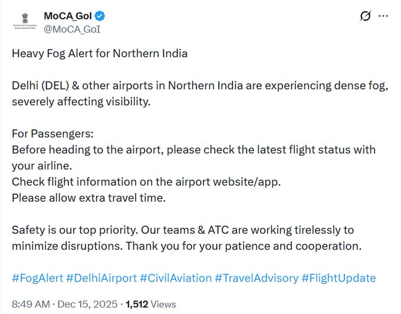Open the Grok explain-post icon
Screen dimensions: 401x314
click(365, 16)
